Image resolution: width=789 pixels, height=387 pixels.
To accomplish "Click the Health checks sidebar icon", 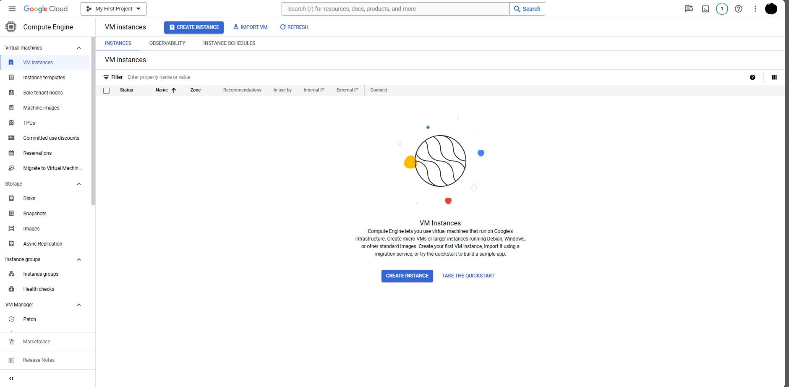I will (x=11, y=289).
